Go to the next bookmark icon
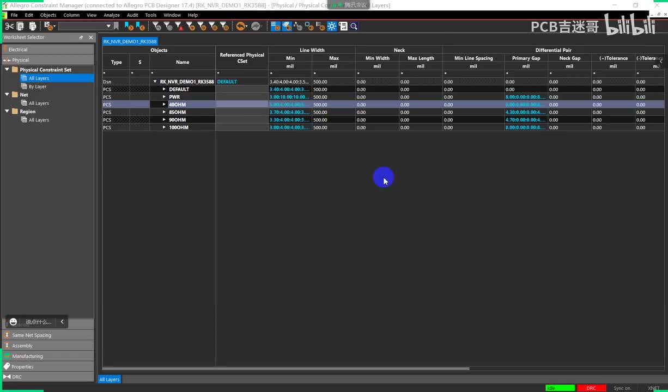Image resolution: width=668 pixels, height=392 pixels. (129, 26)
